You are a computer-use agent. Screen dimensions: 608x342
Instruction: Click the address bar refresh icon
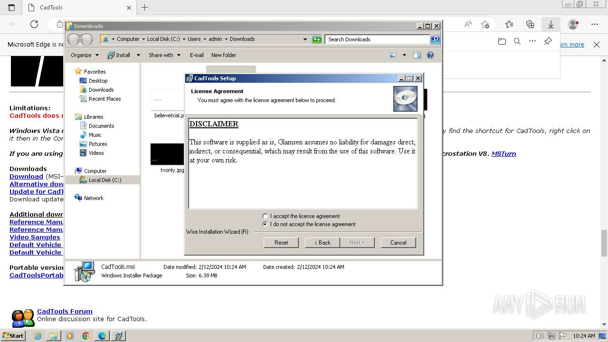tap(317, 39)
